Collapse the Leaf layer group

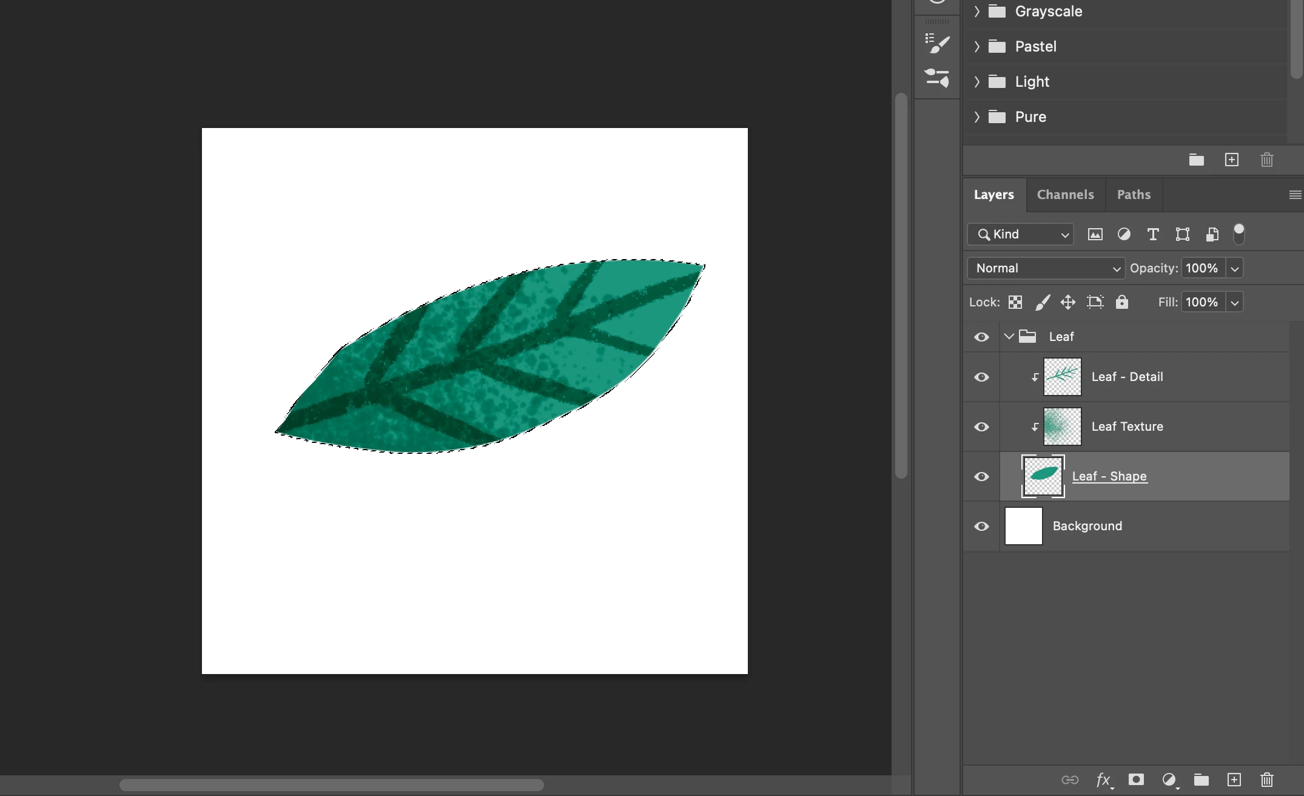[1009, 336]
